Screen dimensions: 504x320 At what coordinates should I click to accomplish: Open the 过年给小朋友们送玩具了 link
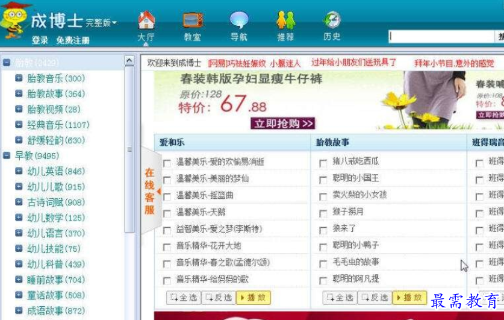pos(353,63)
